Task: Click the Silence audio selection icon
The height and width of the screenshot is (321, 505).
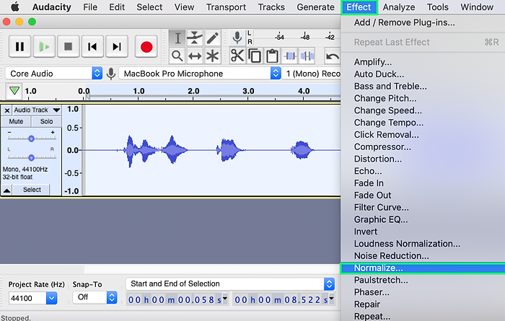Action: [x=307, y=56]
